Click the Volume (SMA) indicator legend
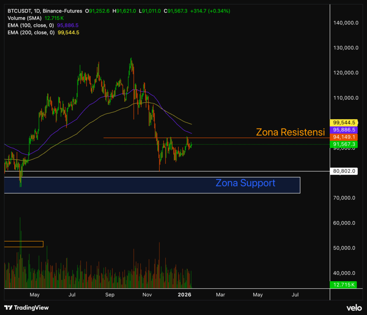Screen dimensions: 367x315 [x=25, y=18]
